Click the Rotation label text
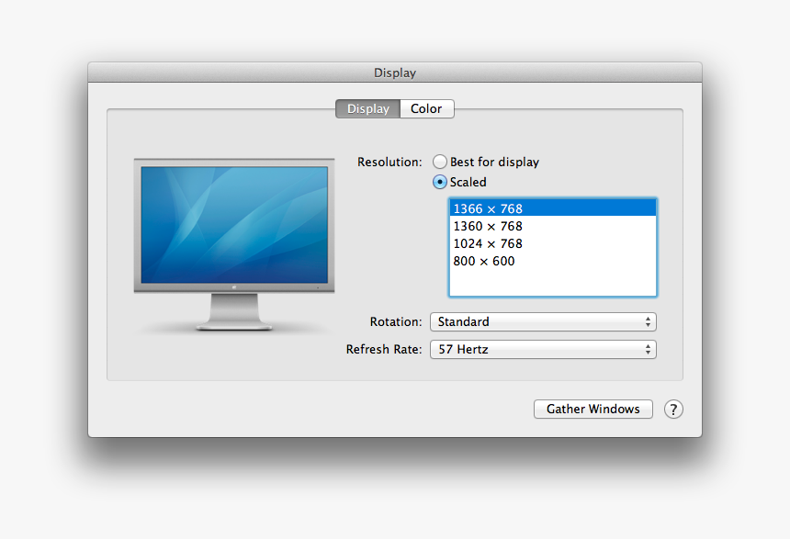 point(396,321)
